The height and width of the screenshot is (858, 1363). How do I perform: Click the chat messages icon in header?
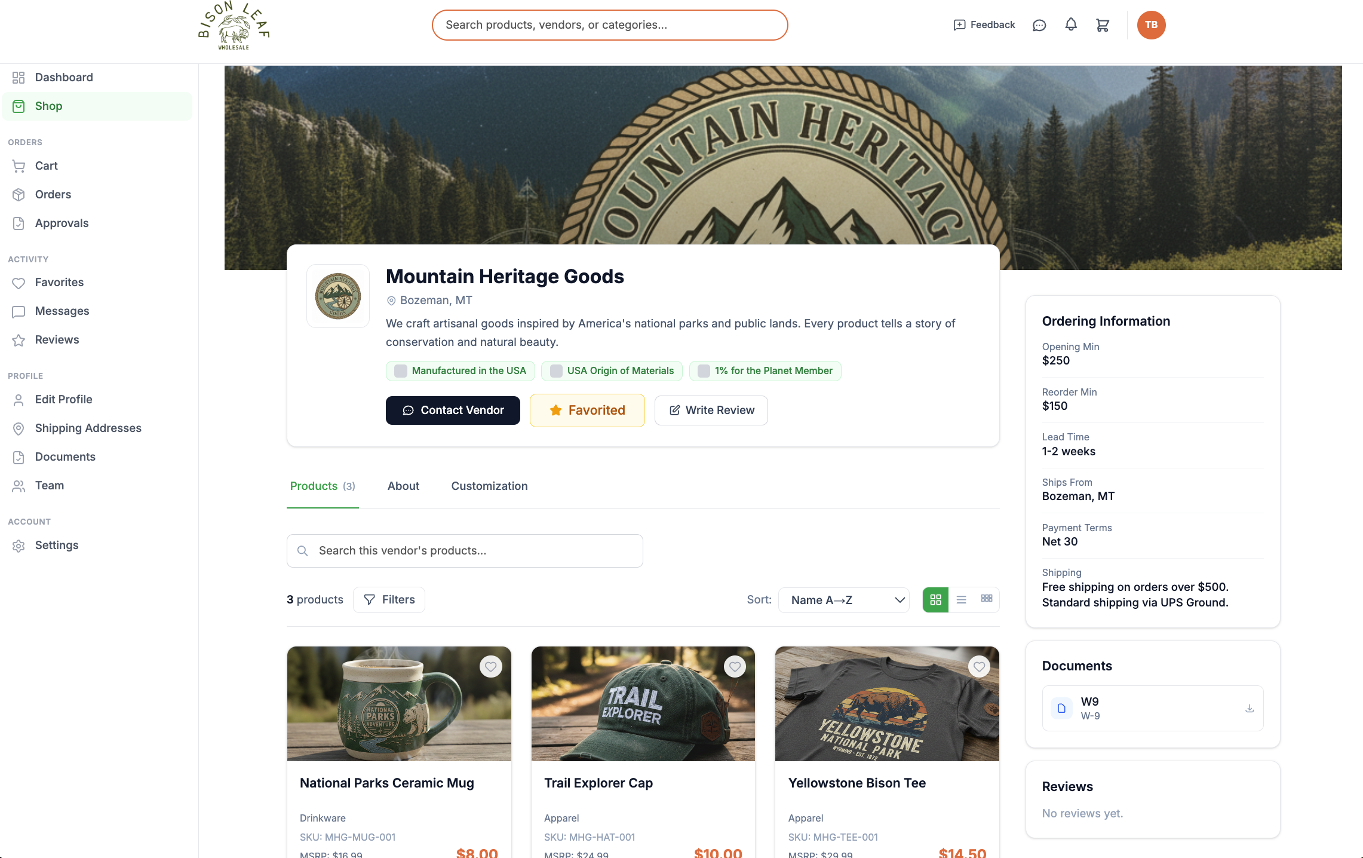tap(1039, 25)
